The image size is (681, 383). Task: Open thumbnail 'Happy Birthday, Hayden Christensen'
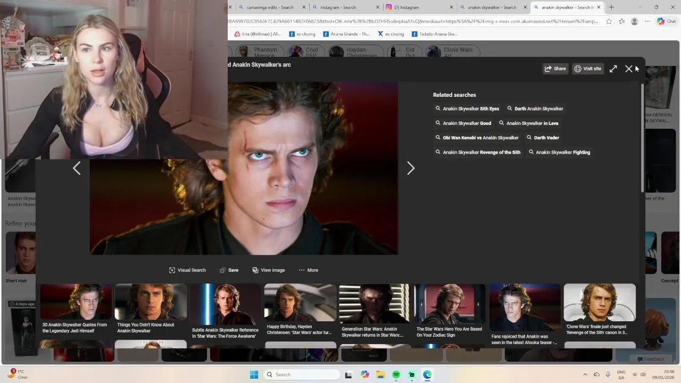300,311
